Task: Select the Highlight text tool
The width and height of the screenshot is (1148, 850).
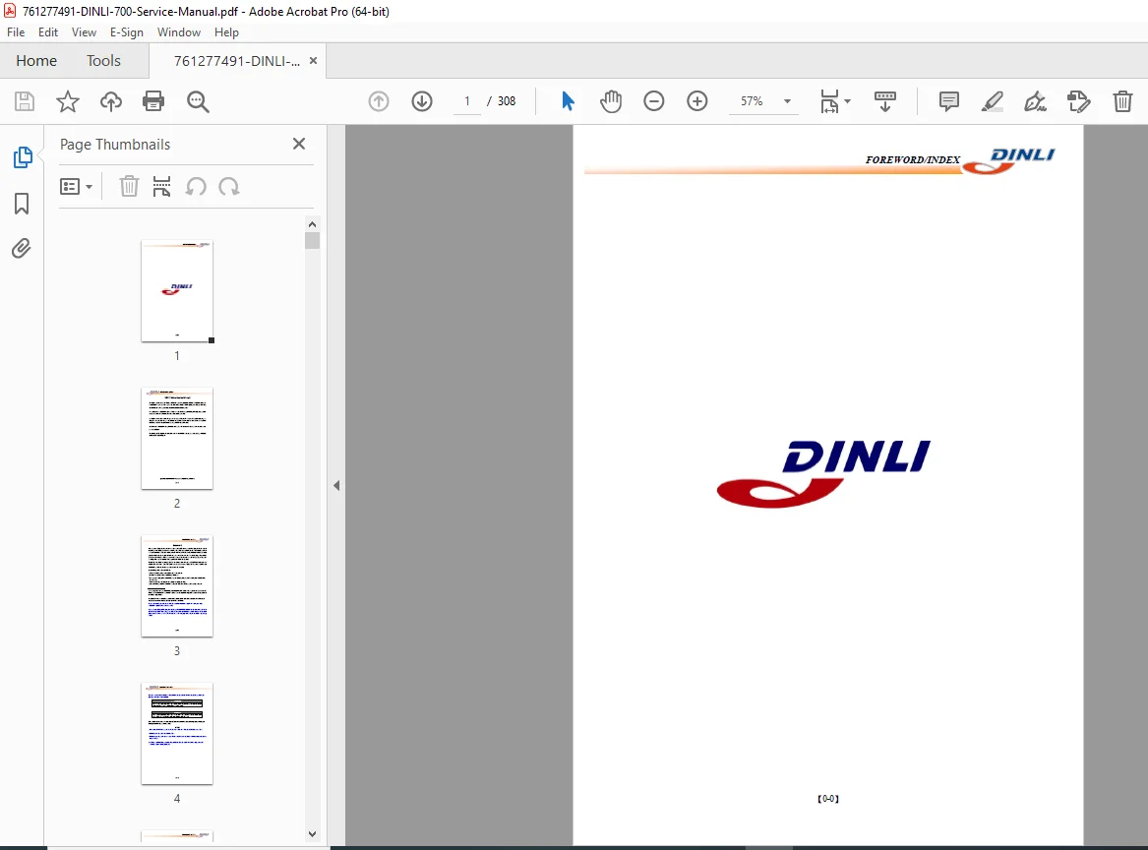Action: 992,101
